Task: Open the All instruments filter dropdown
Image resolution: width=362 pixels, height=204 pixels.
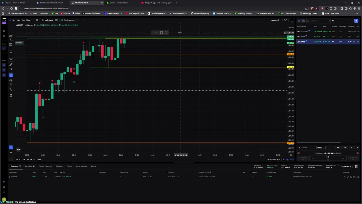Action: [342, 21]
